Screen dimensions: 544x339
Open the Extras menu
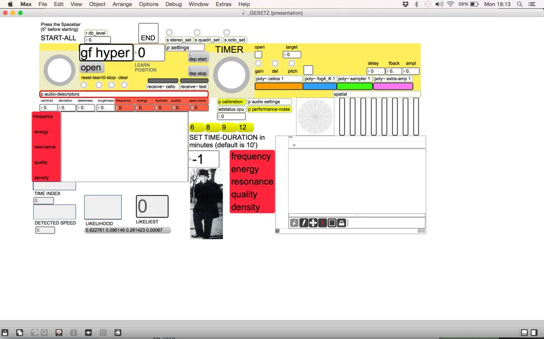[223, 4]
